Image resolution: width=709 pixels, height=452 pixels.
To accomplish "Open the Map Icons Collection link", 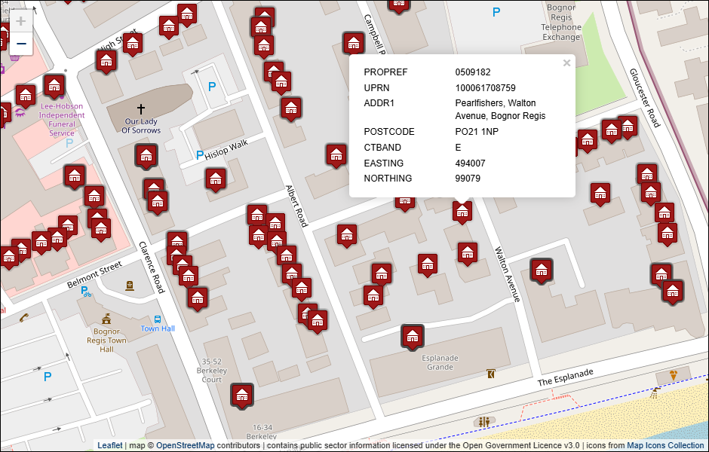I will tap(665, 445).
